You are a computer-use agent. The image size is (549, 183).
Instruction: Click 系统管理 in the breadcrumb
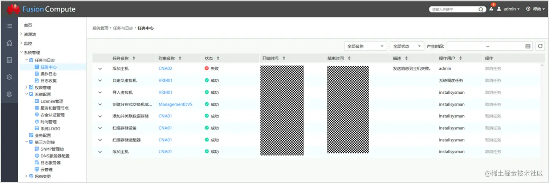(x=100, y=28)
